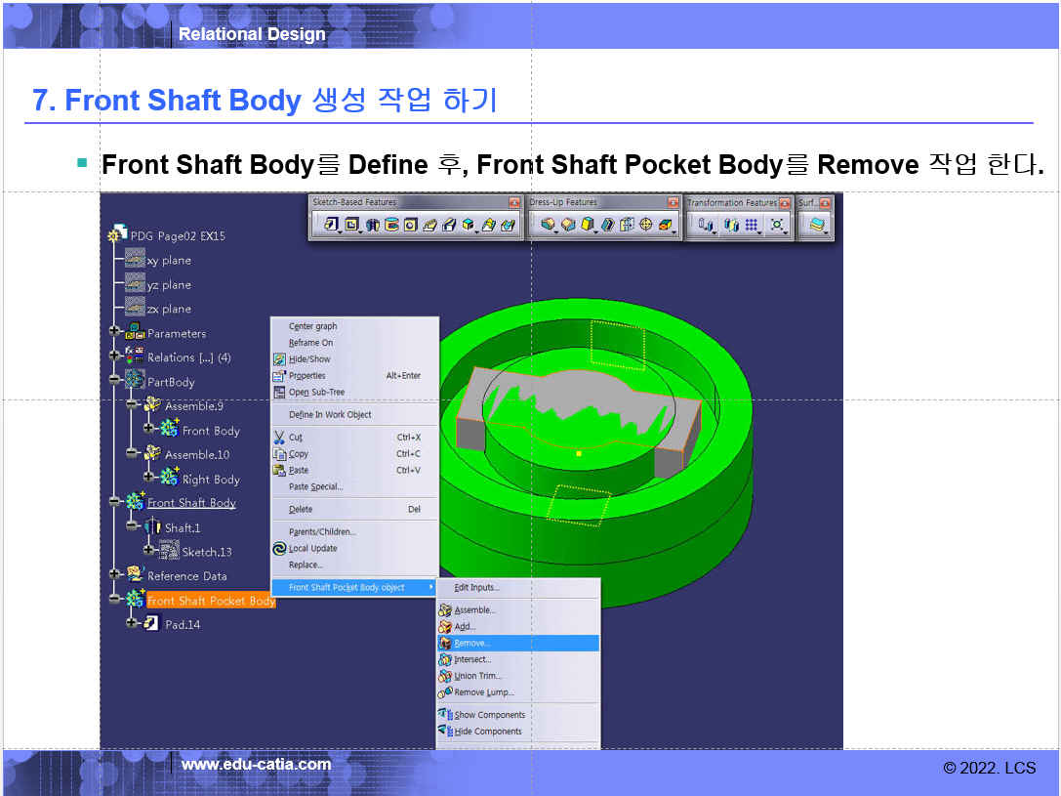The height and width of the screenshot is (796, 1061).
Task: Click the www.edu-catia.com link
Action: (256, 765)
